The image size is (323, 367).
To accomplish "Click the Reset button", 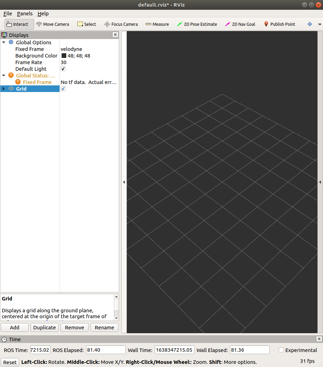I will pyautogui.click(x=10, y=362).
